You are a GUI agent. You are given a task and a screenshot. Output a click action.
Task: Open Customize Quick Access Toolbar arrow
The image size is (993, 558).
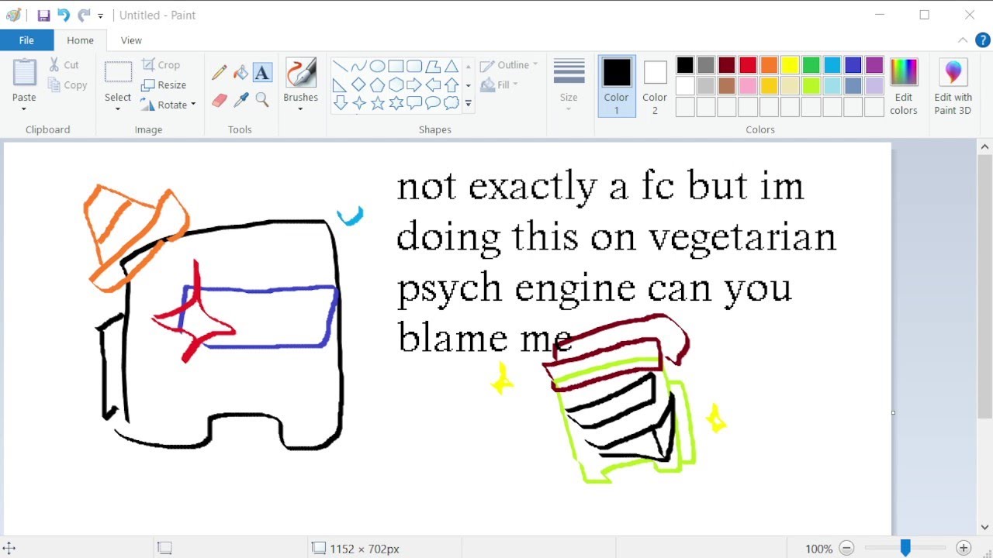100,16
